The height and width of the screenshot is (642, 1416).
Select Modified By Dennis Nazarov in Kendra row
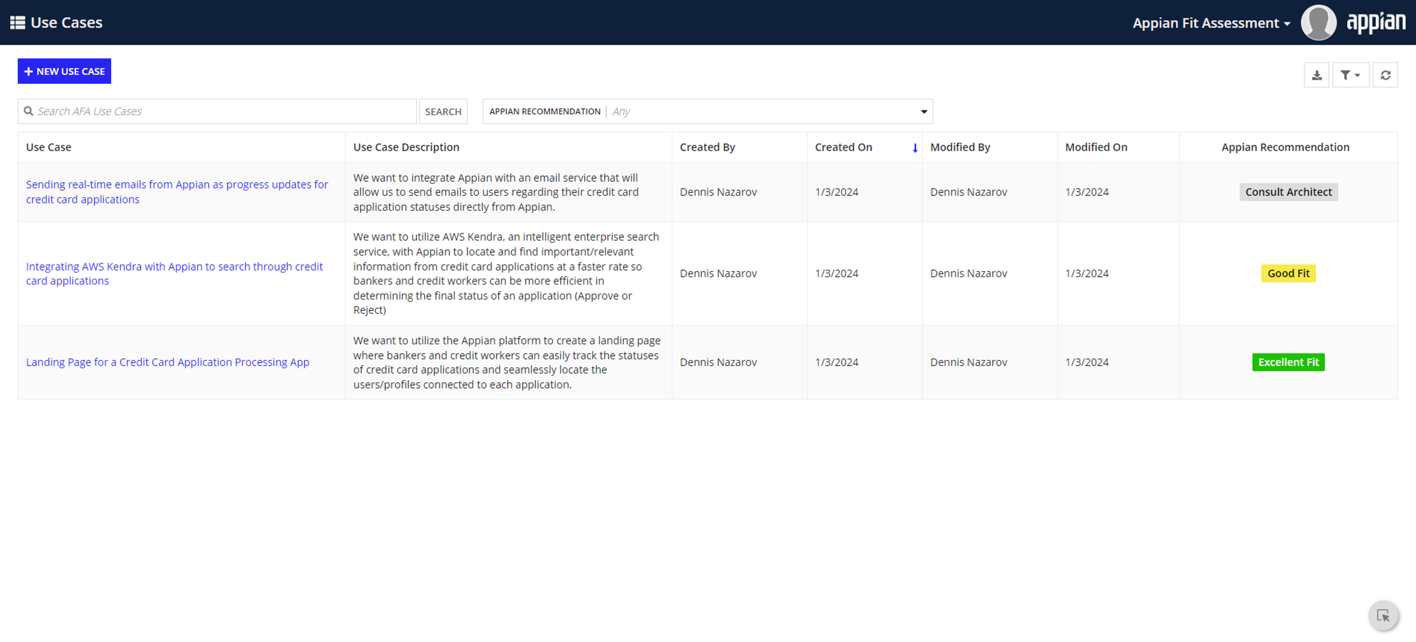coord(969,274)
